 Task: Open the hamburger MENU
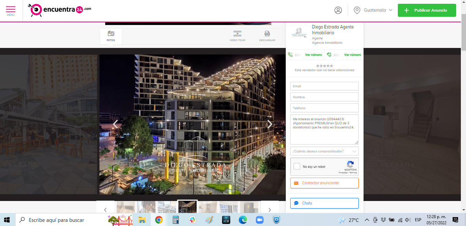pos(11,11)
